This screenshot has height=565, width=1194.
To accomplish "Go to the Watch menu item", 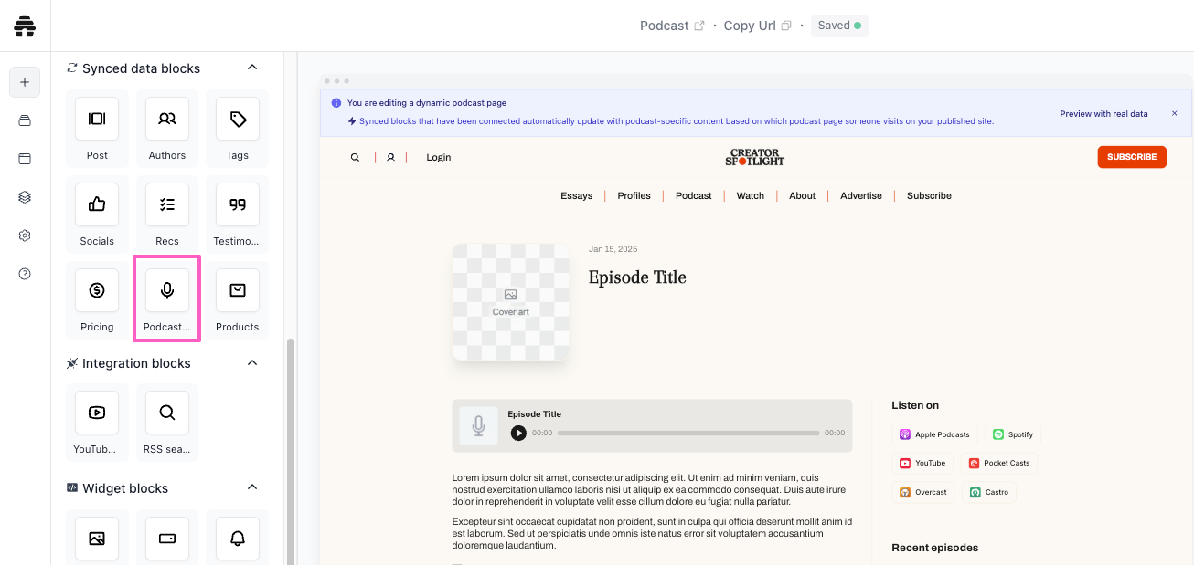I will click(x=750, y=196).
